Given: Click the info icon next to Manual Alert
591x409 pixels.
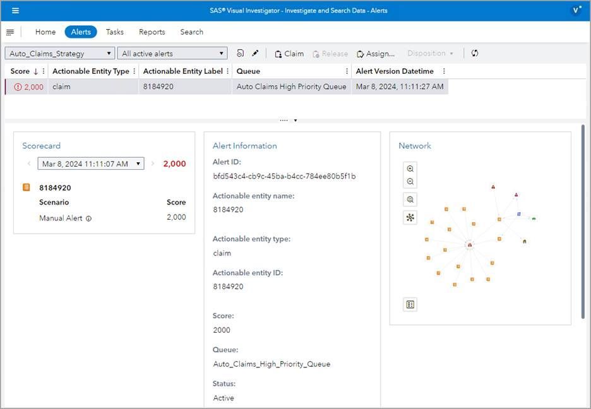Looking at the screenshot, I should pyautogui.click(x=88, y=218).
